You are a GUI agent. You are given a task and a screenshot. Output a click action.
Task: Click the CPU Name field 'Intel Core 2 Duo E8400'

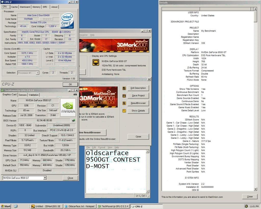(38, 15)
